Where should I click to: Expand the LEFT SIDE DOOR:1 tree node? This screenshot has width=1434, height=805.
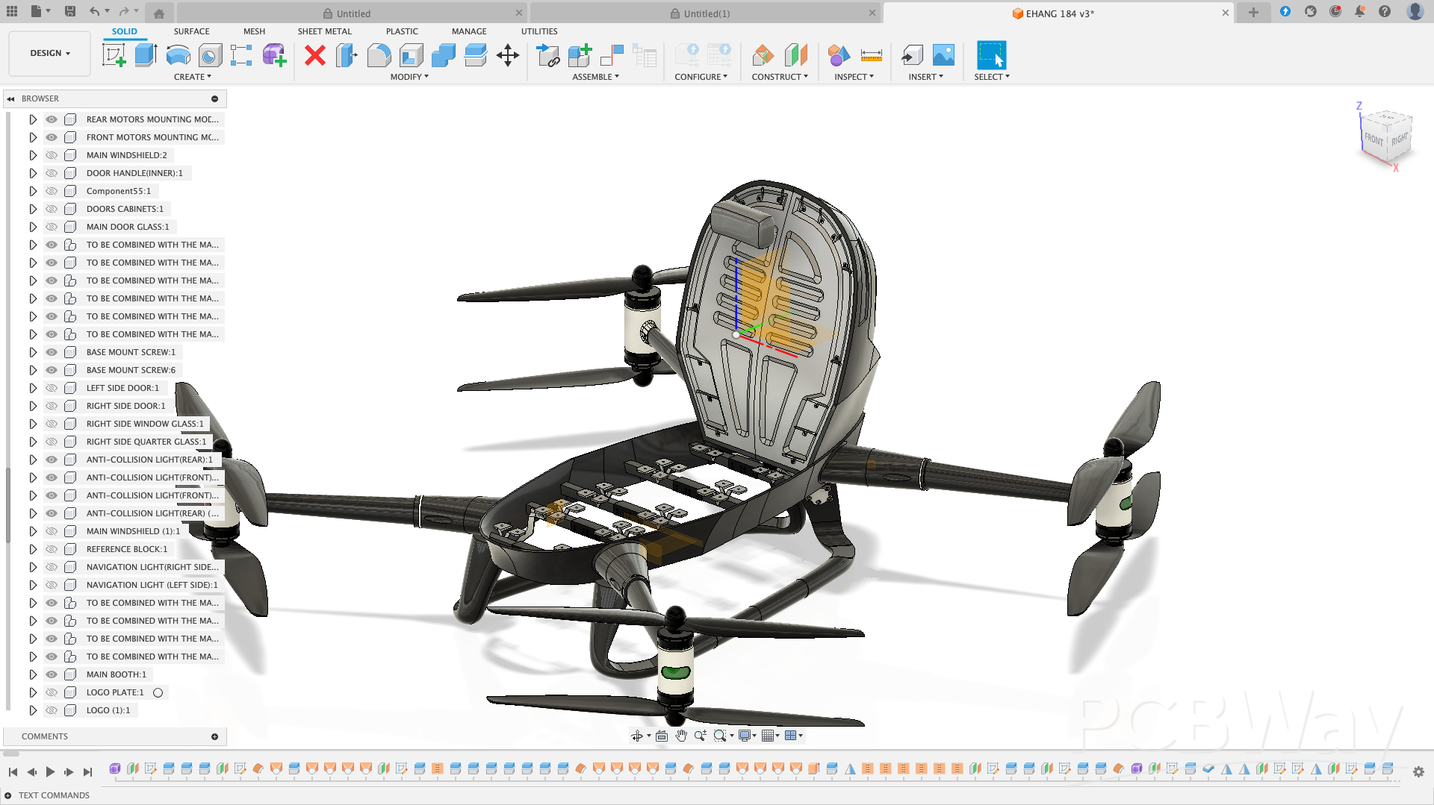tap(33, 388)
